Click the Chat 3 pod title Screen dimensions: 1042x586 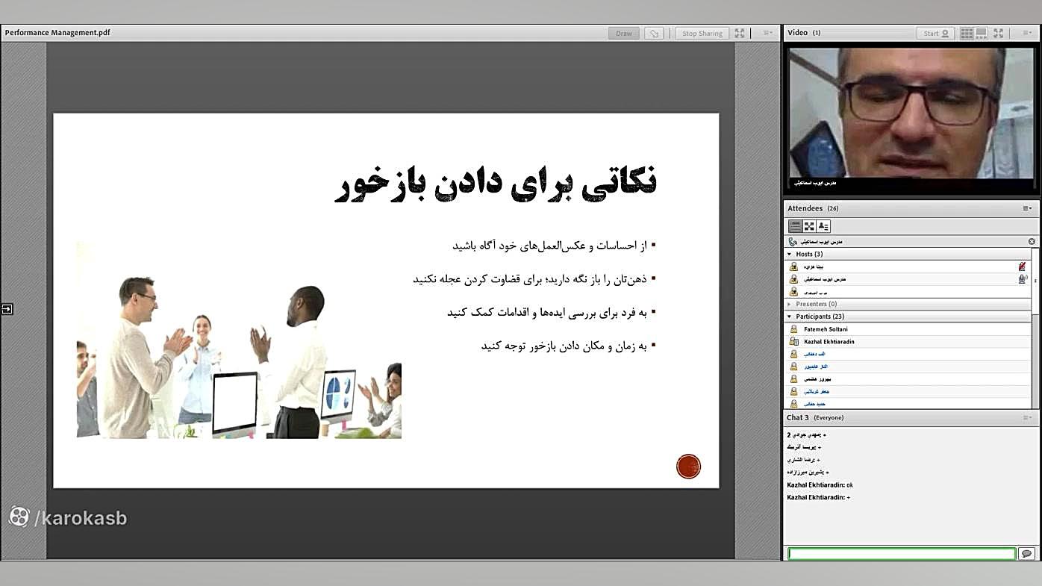click(x=798, y=418)
